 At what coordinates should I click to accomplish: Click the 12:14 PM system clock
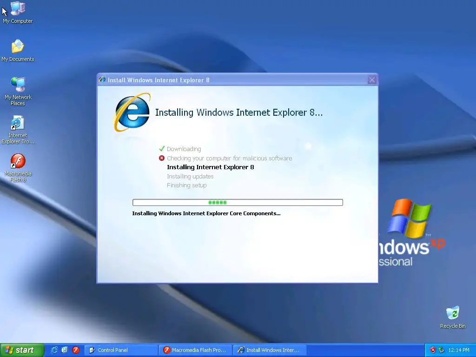(x=459, y=350)
